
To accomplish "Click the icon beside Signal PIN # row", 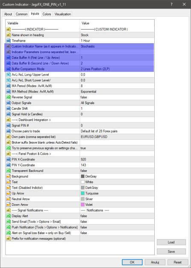I will point(9,126).
